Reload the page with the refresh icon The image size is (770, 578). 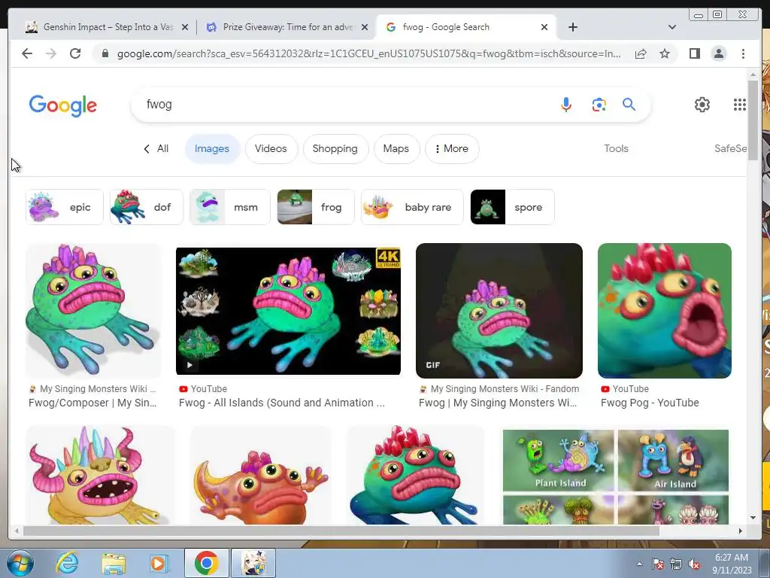click(x=75, y=53)
